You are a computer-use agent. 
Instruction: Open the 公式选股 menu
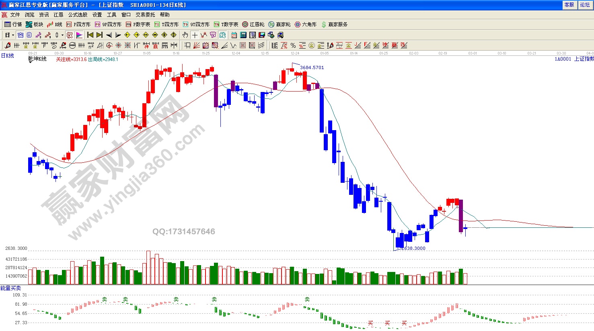pyautogui.click(x=78, y=15)
